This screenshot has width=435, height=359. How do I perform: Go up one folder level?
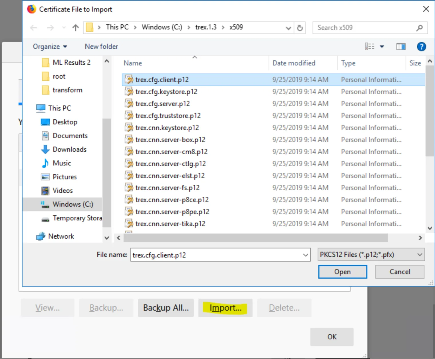point(75,28)
